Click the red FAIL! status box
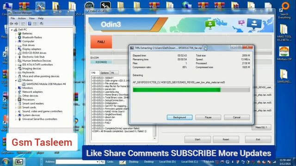Viewport: 296px width, 166px height. [101, 42]
